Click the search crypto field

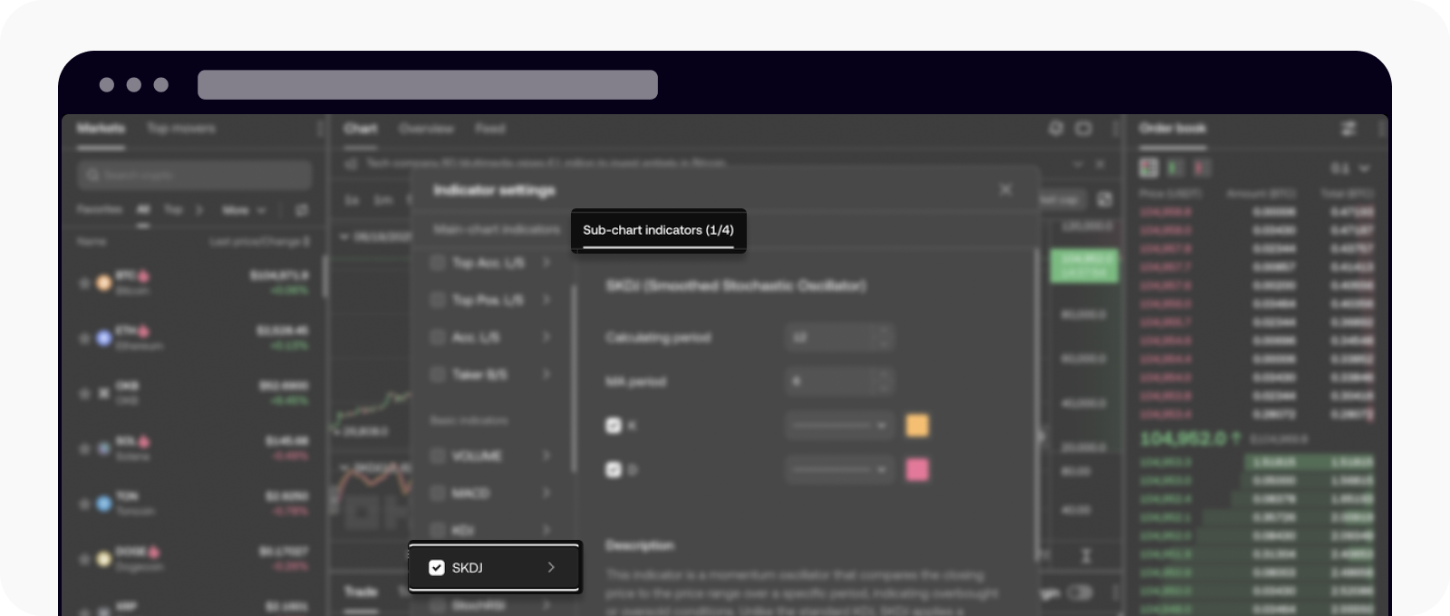point(195,175)
